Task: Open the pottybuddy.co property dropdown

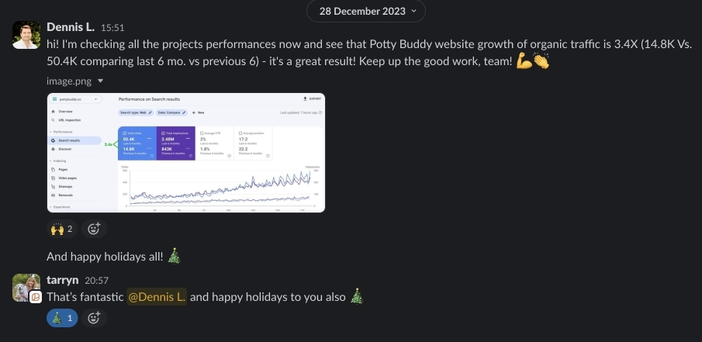Action: click(x=75, y=99)
